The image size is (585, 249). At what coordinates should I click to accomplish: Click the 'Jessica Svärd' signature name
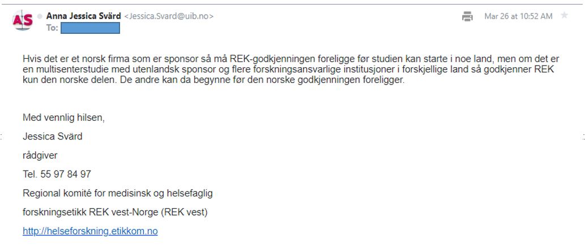[53, 137]
